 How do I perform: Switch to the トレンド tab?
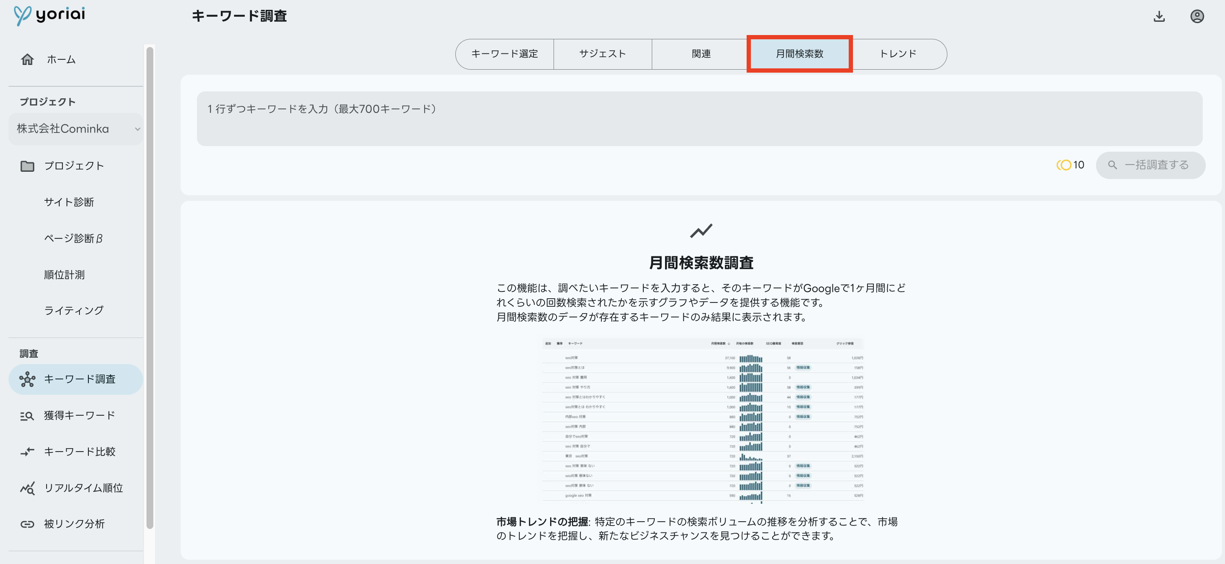point(898,54)
